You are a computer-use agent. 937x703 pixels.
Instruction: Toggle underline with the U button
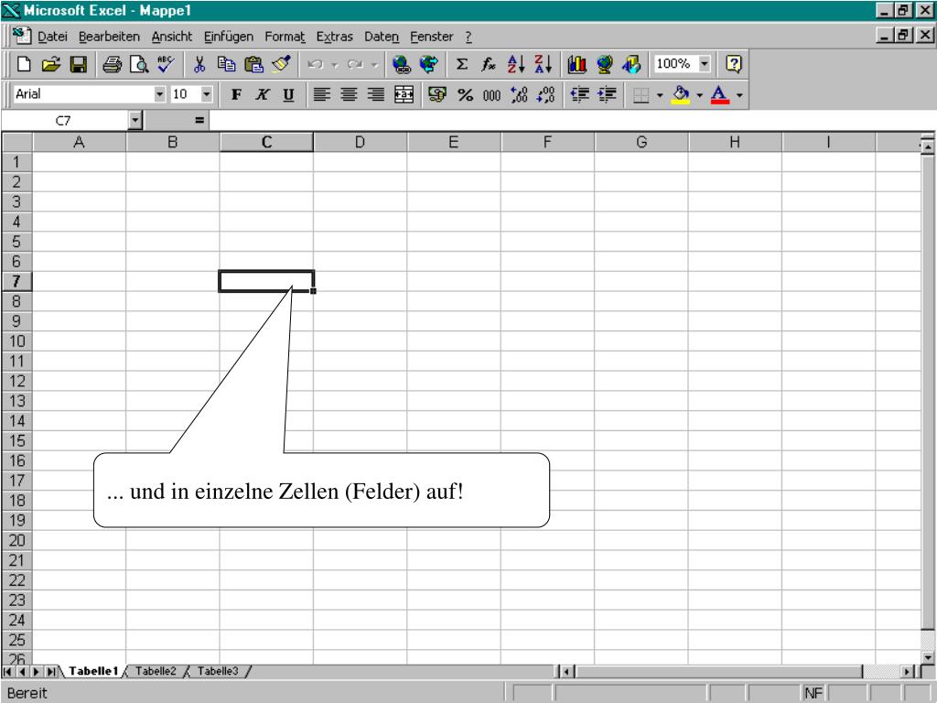coord(288,94)
